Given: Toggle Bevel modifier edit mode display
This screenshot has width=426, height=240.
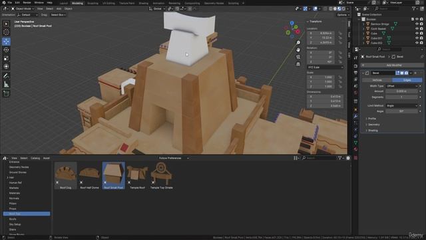Looking at the screenshot, I should pyautogui.click(x=397, y=73).
